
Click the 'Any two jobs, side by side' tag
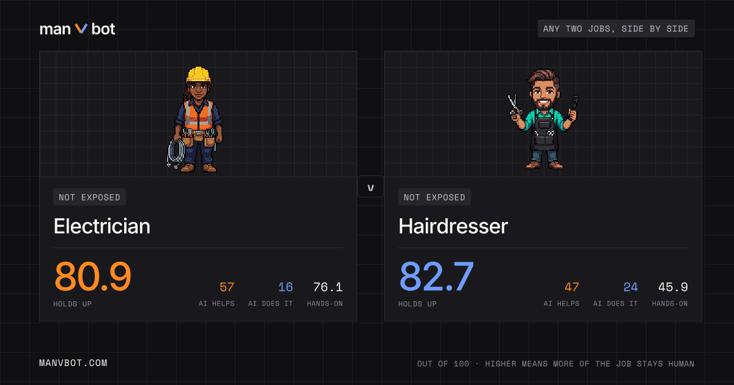point(616,29)
